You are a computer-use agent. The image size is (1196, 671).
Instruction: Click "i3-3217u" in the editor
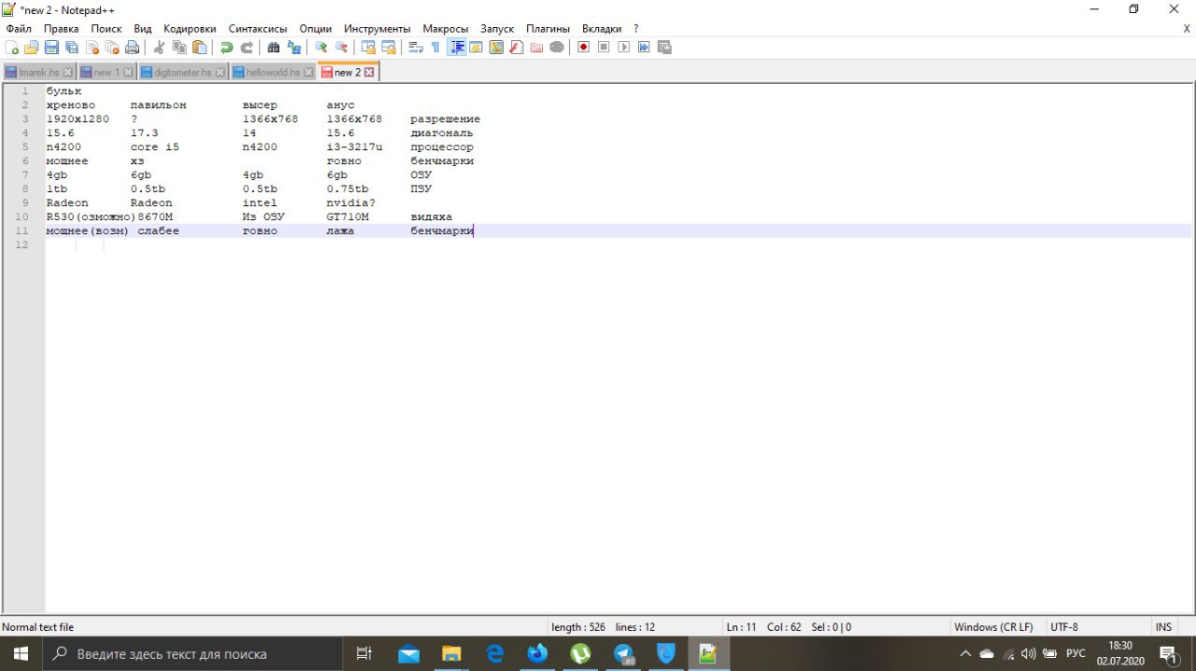[x=354, y=147]
